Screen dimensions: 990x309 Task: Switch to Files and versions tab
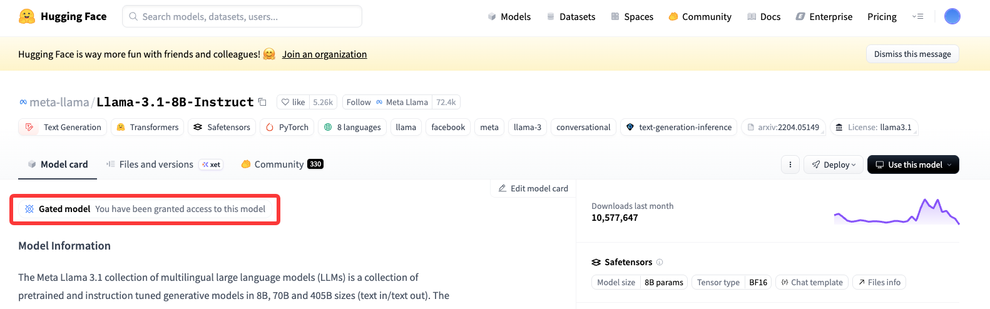coord(156,165)
